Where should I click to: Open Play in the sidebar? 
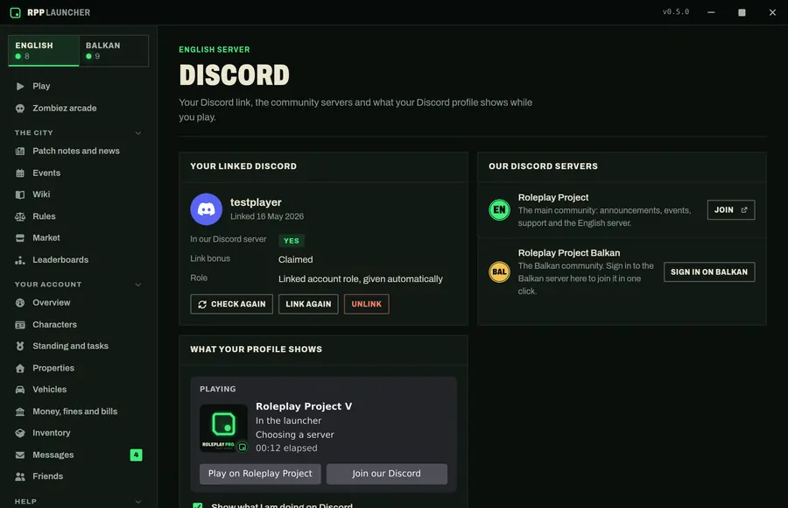pos(78,87)
